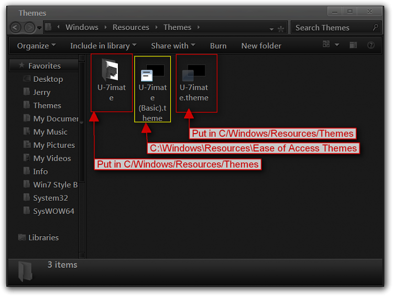Open the Include in library menu
This screenshot has width=393, height=296.
click(x=103, y=46)
